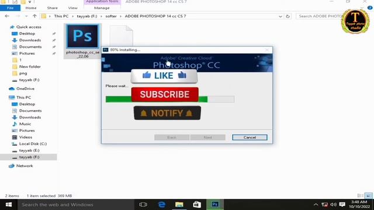Image resolution: width=374 pixels, height=210 pixels.
Task: Open Documents under This PC
Action: pos(30,111)
